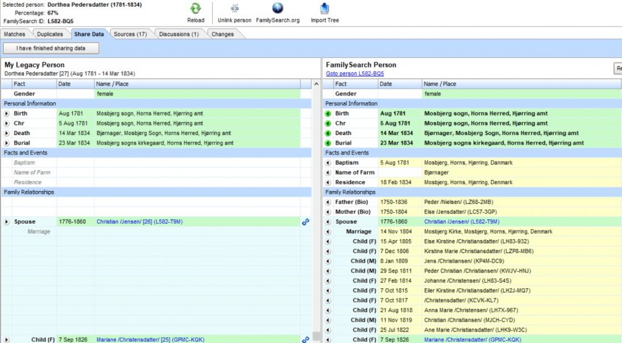
Task: Click link icon on Mariane Christensdatter child row
Action: (x=306, y=340)
